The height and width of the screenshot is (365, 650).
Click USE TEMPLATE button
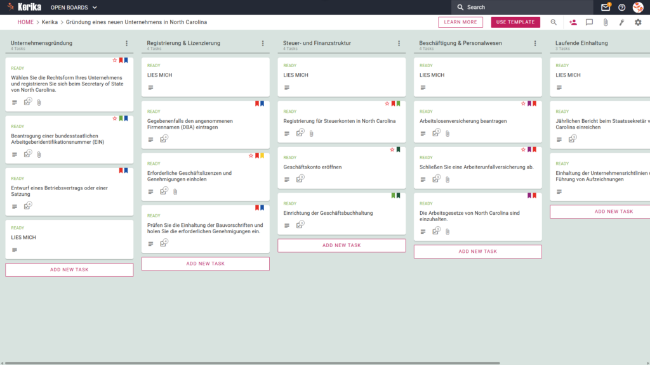pyautogui.click(x=515, y=22)
